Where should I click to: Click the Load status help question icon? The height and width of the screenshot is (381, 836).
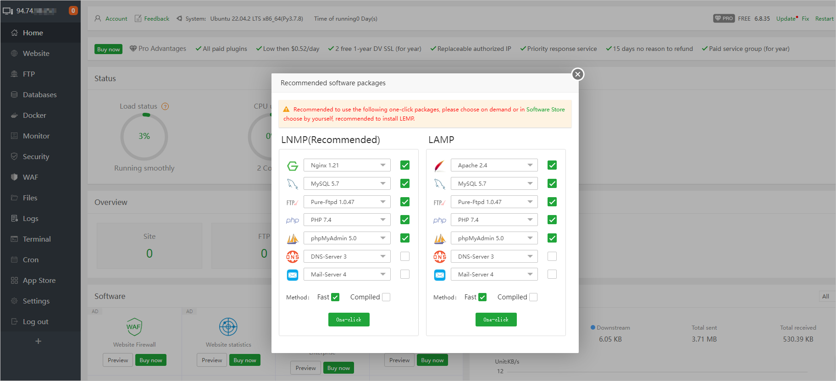165,106
